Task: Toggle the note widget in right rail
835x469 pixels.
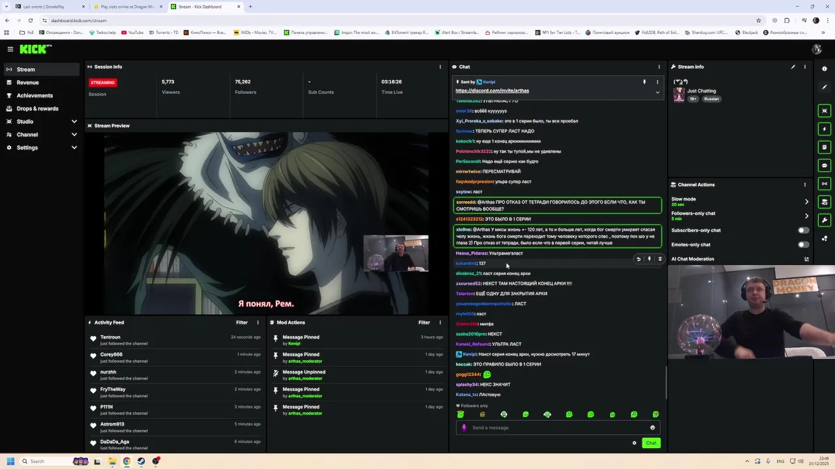Action: click(x=825, y=147)
